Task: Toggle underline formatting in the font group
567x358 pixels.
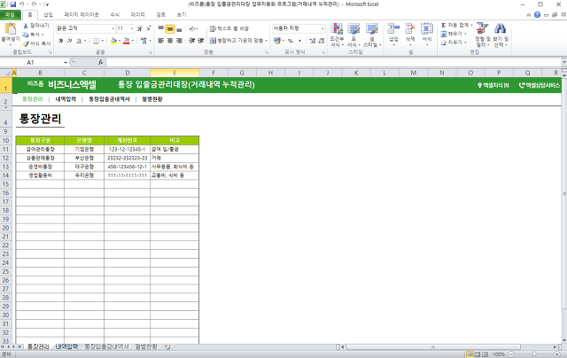Action: click(79, 41)
